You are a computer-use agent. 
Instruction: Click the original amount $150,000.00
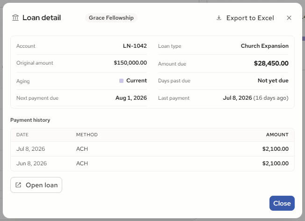[x=131, y=63]
